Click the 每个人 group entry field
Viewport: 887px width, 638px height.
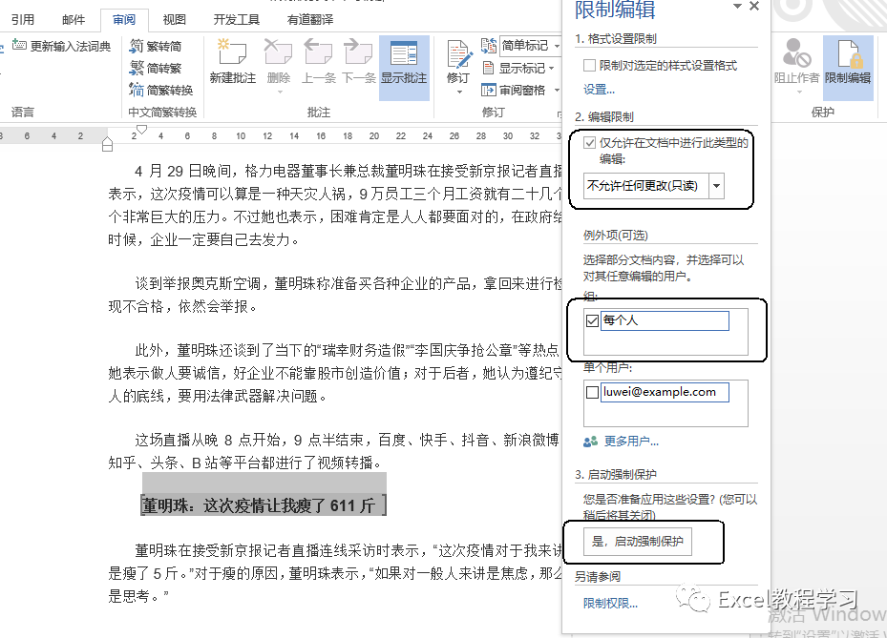[665, 321]
